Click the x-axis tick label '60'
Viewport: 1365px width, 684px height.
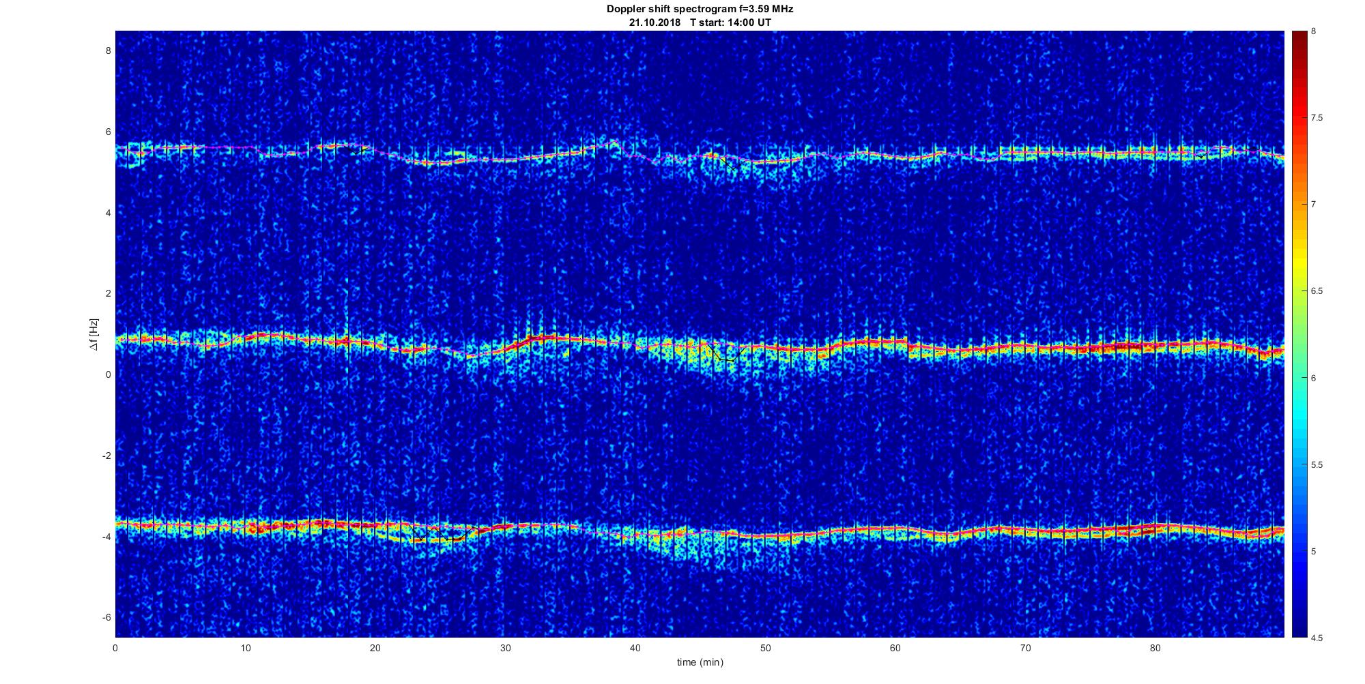[895, 648]
